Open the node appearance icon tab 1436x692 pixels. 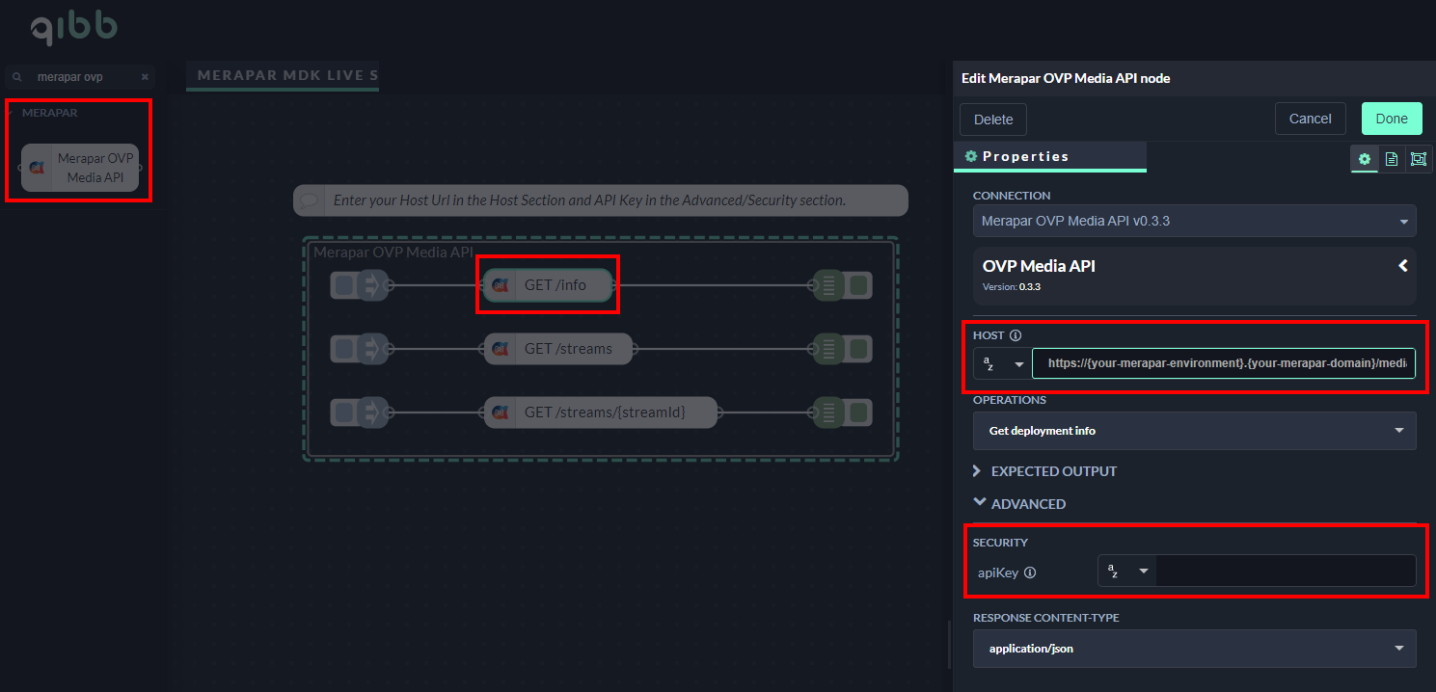1418,159
